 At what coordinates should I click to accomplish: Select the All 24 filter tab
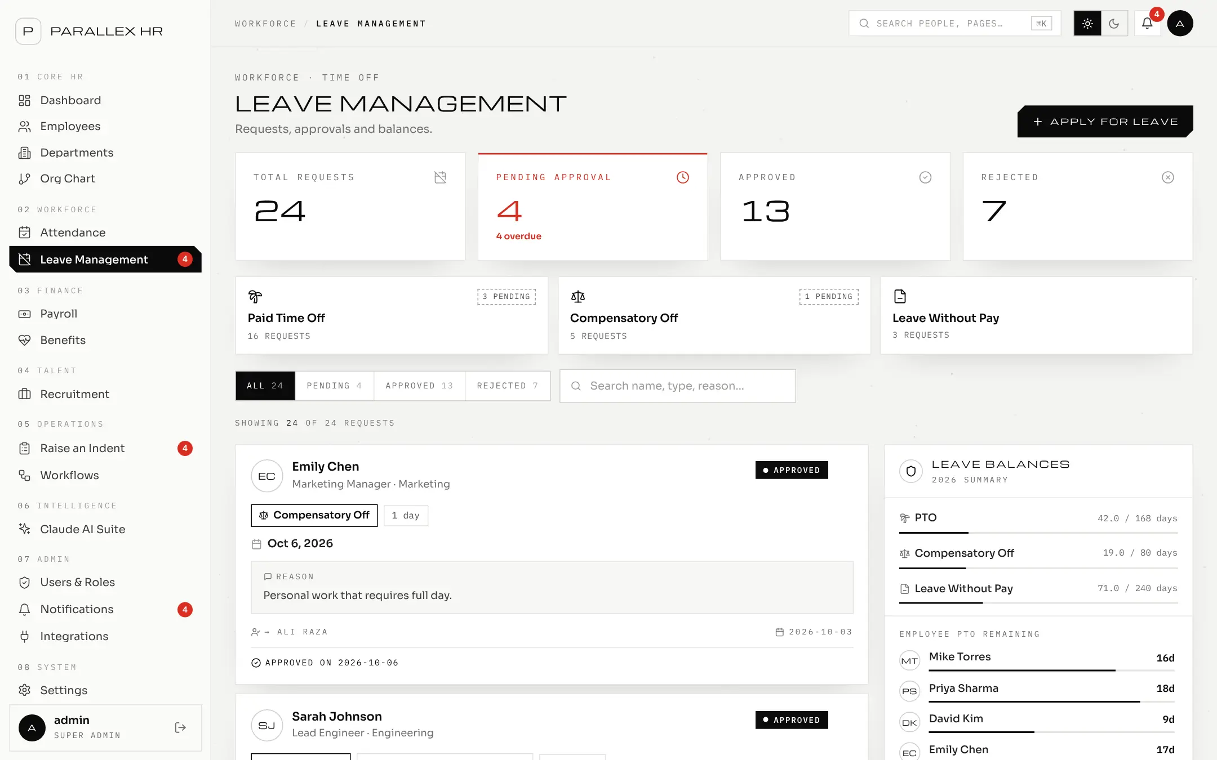click(x=265, y=386)
